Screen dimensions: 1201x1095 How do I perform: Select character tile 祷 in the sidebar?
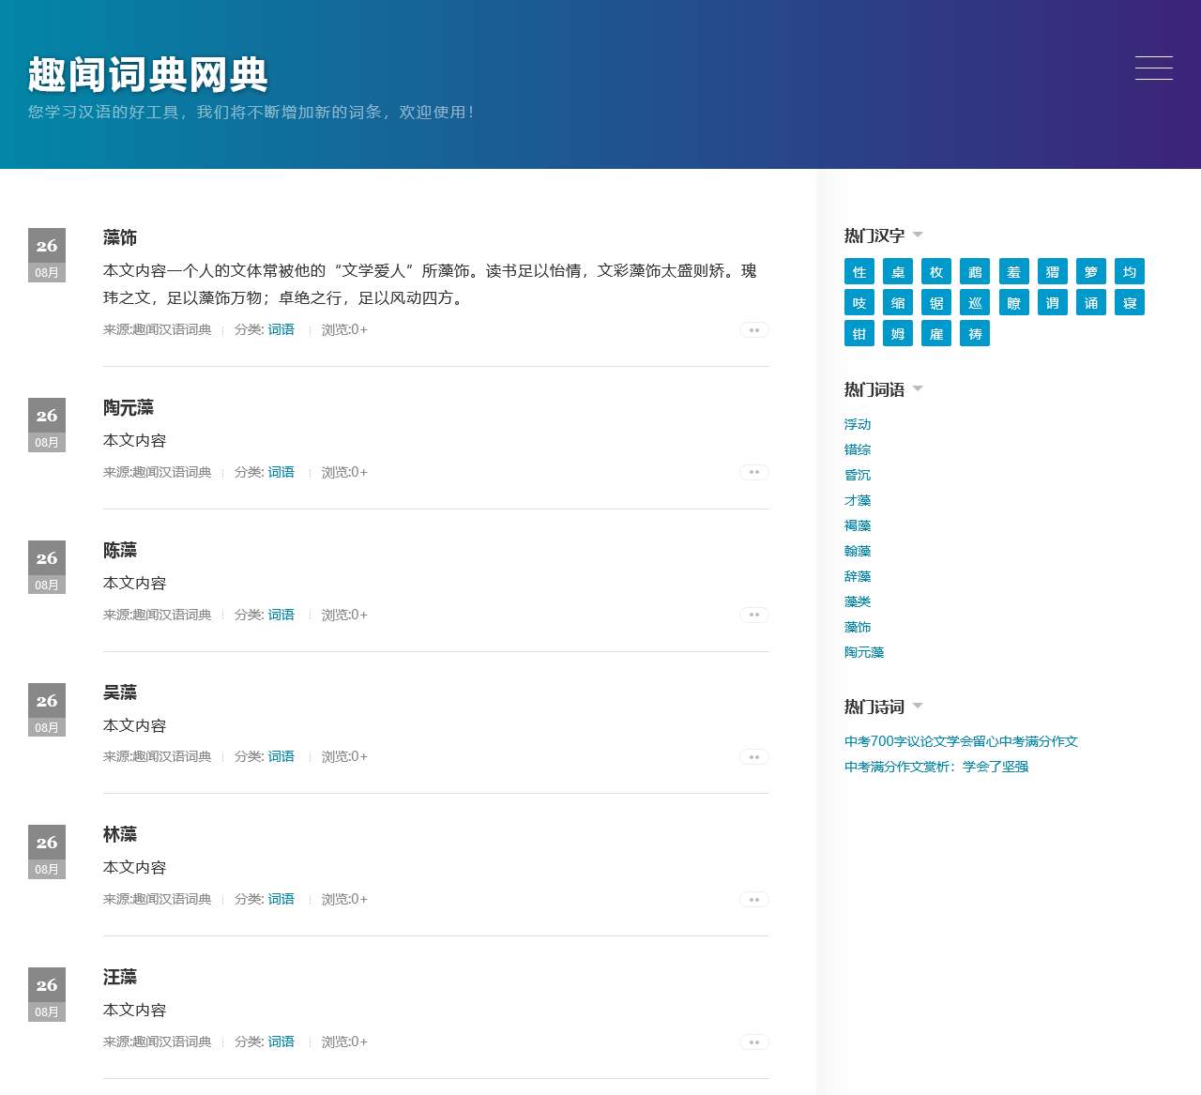coord(974,333)
